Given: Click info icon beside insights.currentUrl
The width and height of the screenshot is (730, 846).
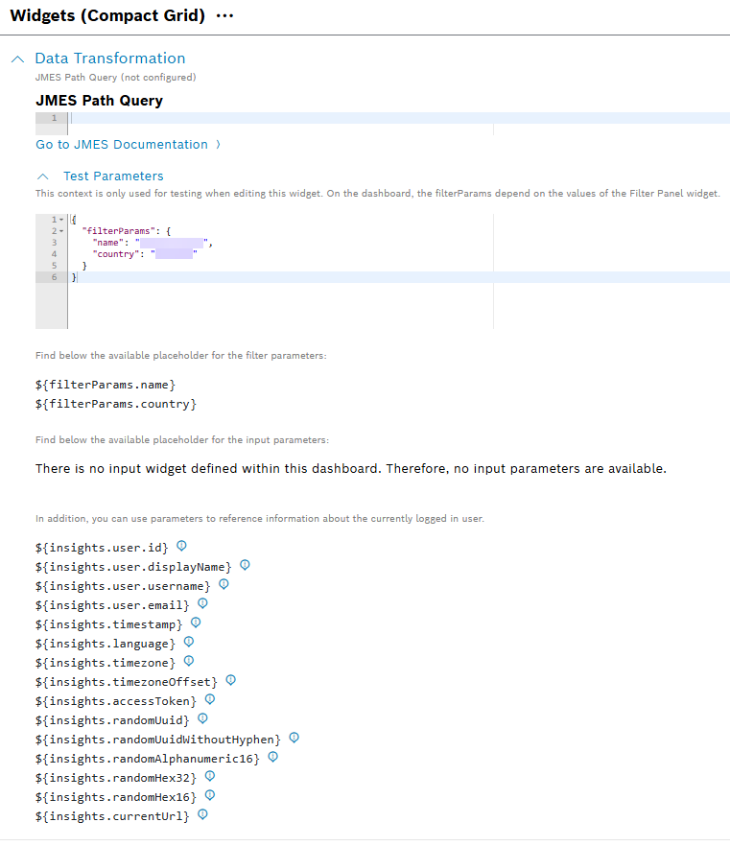Looking at the screenshot, I should pyautogui.click(x=202, y=815).
